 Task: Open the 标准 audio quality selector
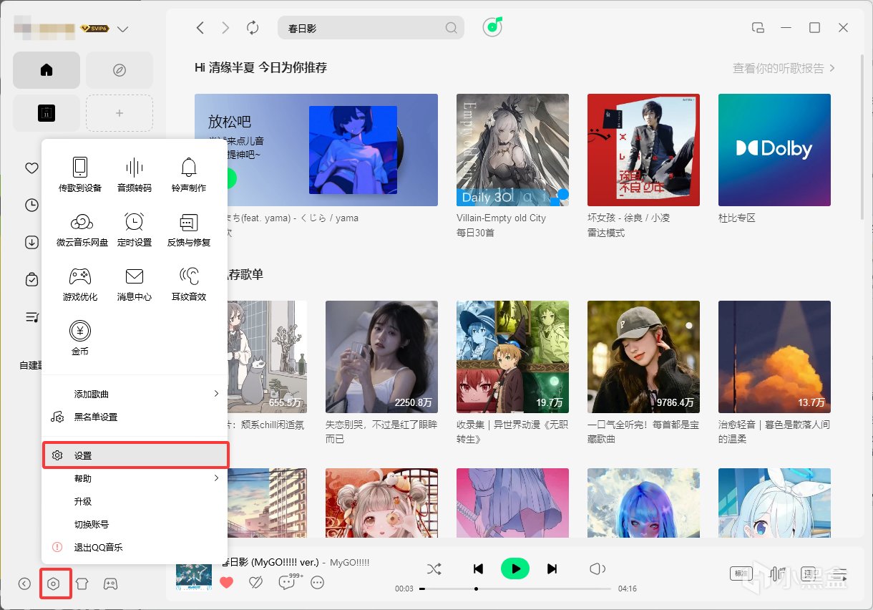click(741, 573)
